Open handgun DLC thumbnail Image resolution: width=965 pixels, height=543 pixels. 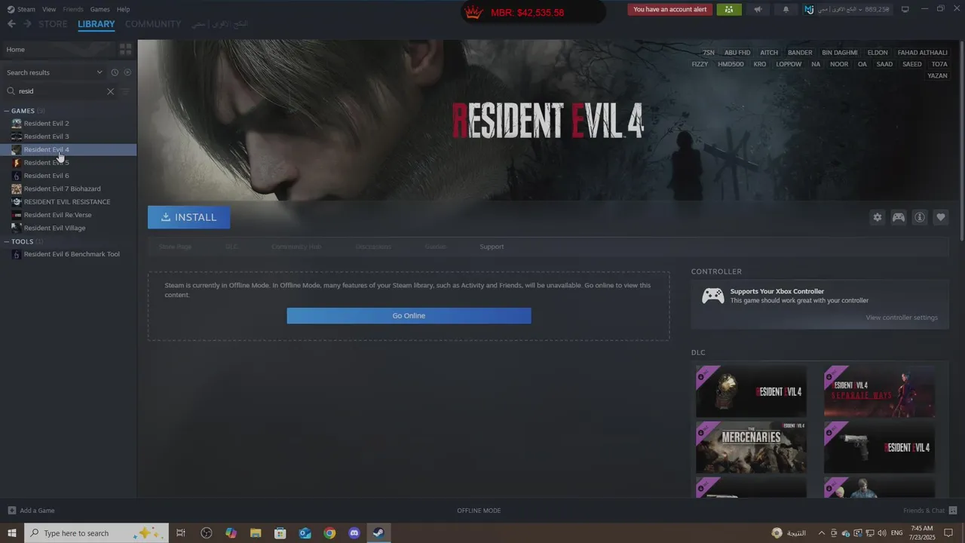879,447
